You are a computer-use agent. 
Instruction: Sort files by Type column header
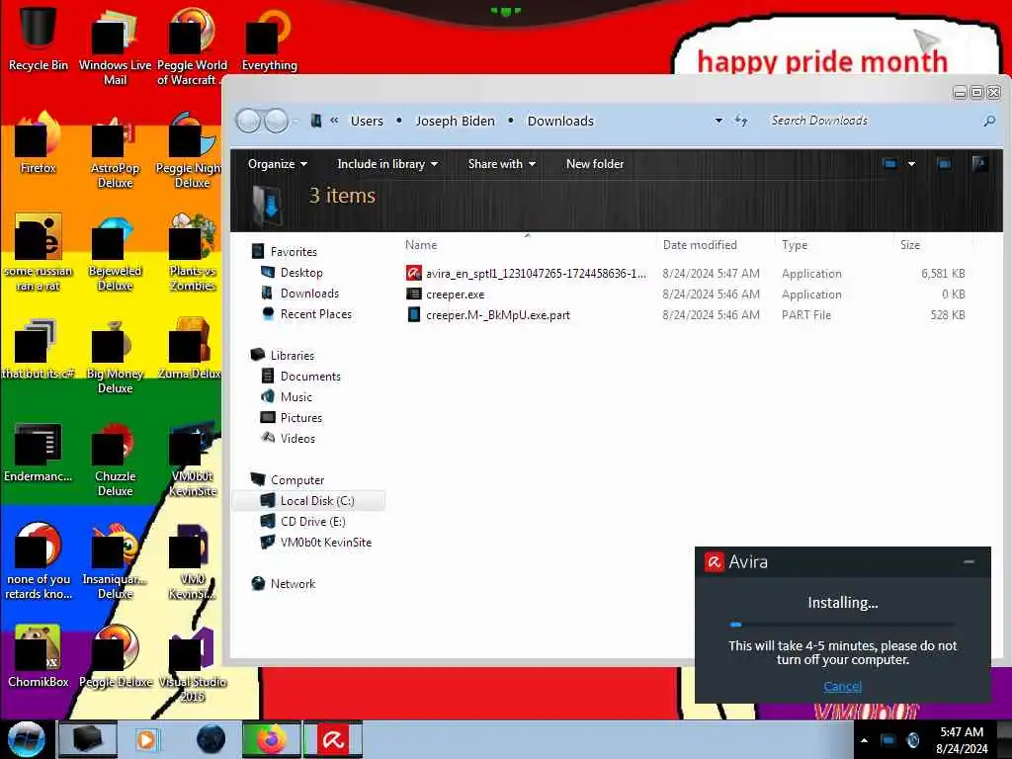pos(795,245)
